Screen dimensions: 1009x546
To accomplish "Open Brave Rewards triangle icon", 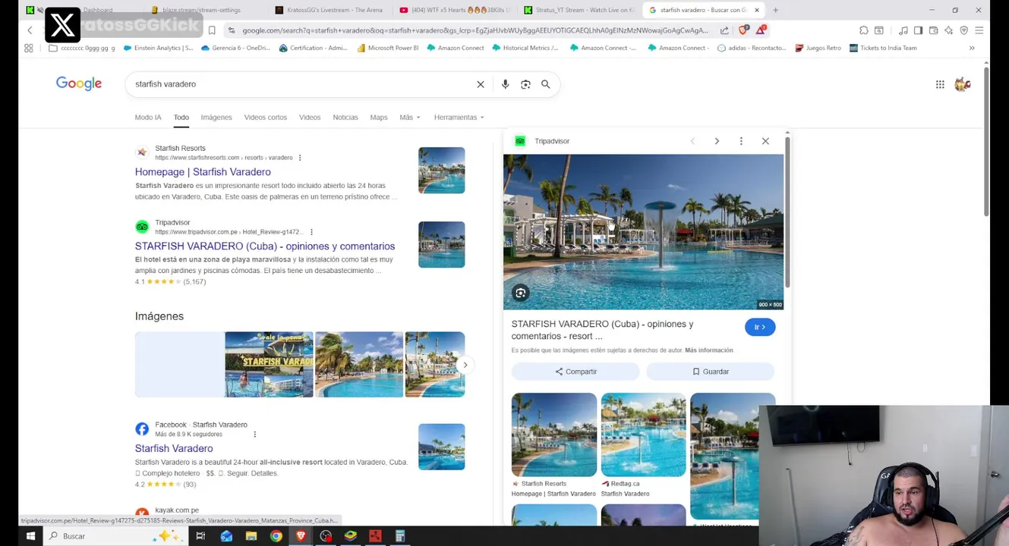I will click(761, 30).
